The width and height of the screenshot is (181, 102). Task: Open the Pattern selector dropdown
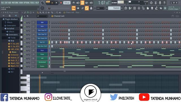point(114,8)
